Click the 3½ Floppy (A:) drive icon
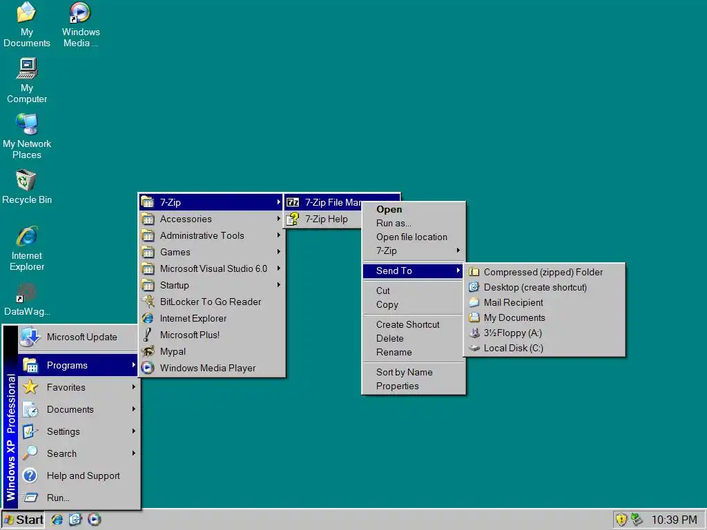 click(x=474, y=333)
